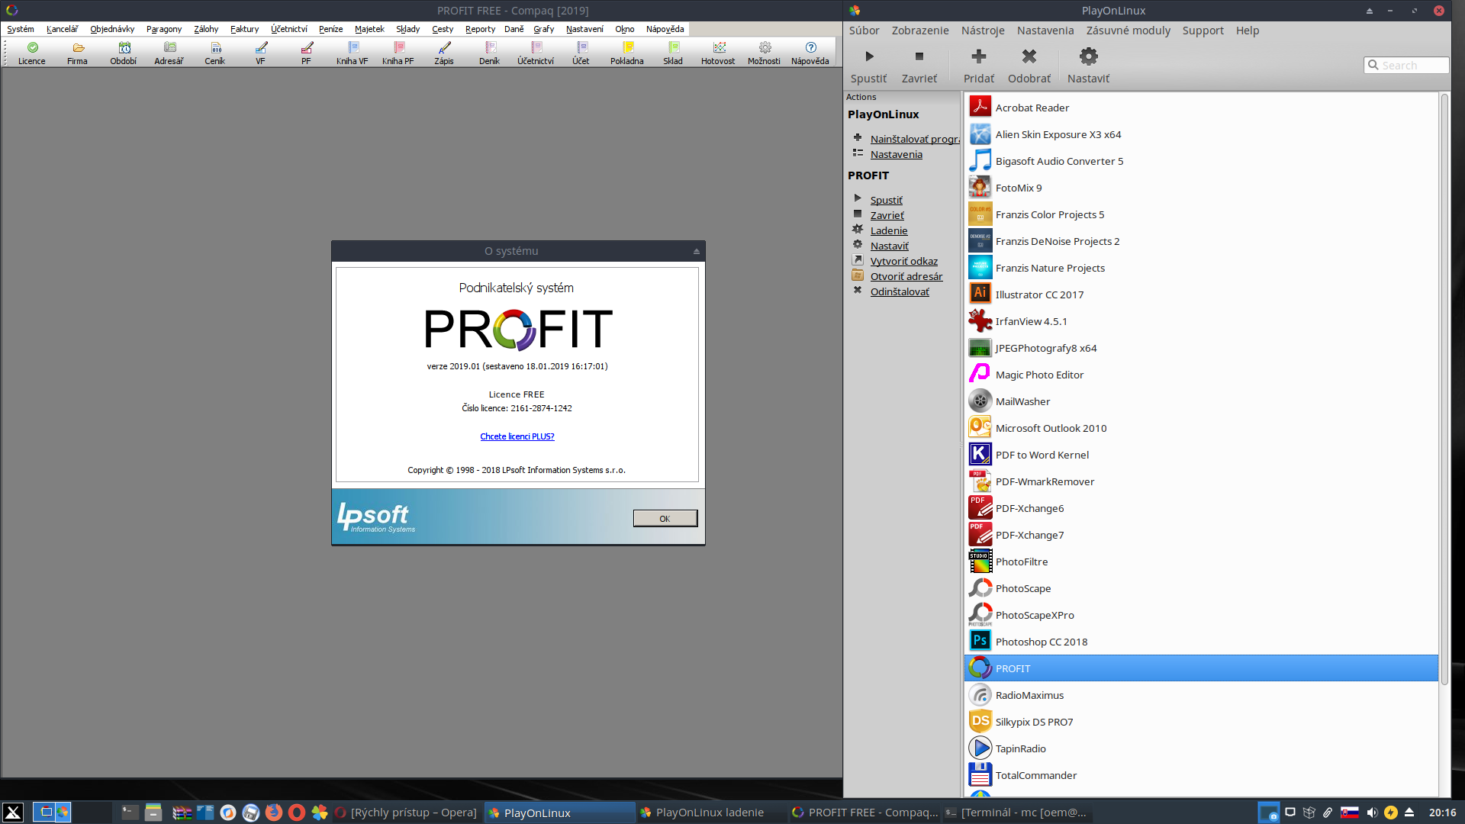This screenshot has height=824, width=1465.
Task: Click the Nastavenia link under PlayOnLinux
Action: (897, 154)
